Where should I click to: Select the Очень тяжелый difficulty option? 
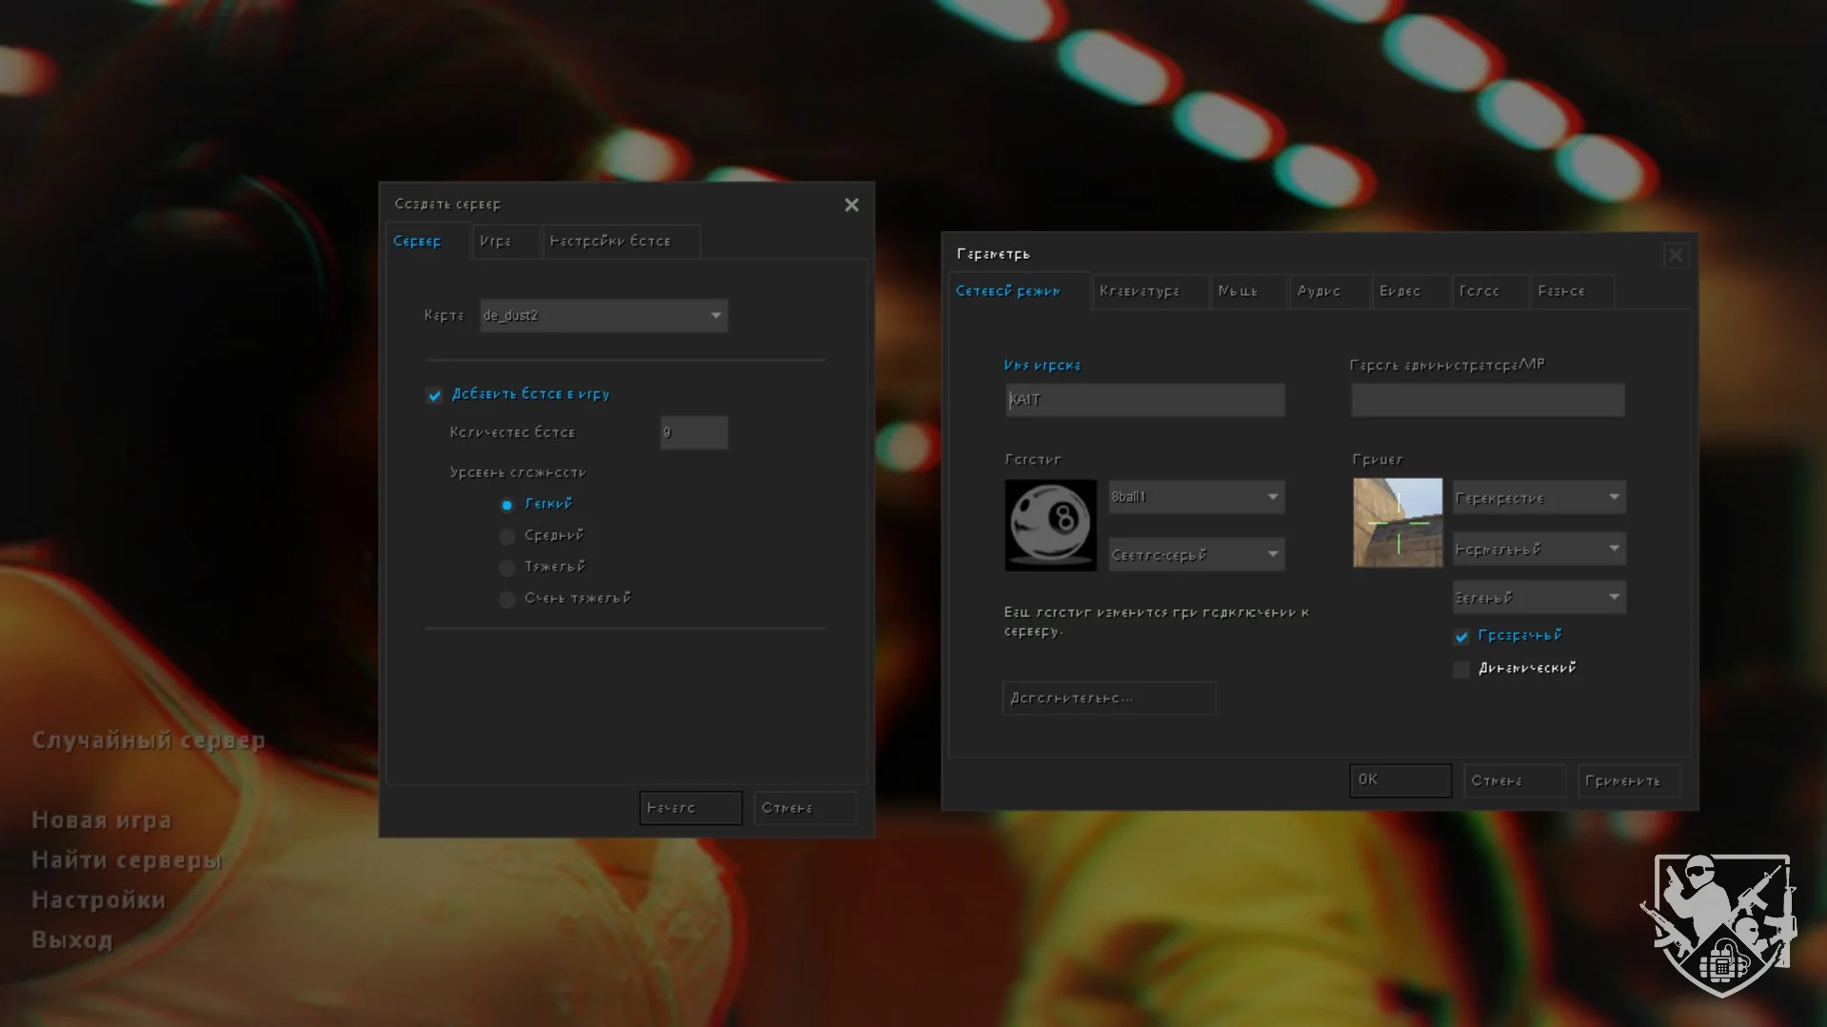(x=507, y=599)
